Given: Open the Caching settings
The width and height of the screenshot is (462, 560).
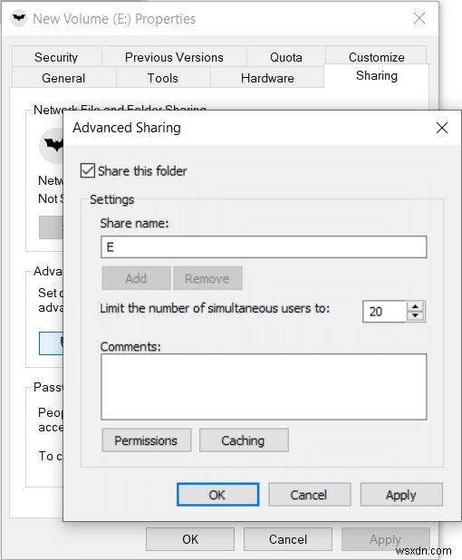Looking at the screenshot, I should (244, 440).
